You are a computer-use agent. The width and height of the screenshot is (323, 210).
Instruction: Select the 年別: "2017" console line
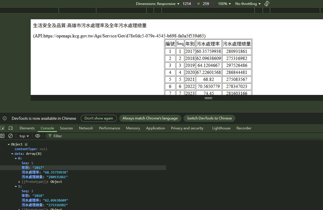click(x=33, y=168)
